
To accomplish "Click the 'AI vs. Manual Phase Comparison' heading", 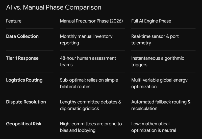I will point(54,7).
